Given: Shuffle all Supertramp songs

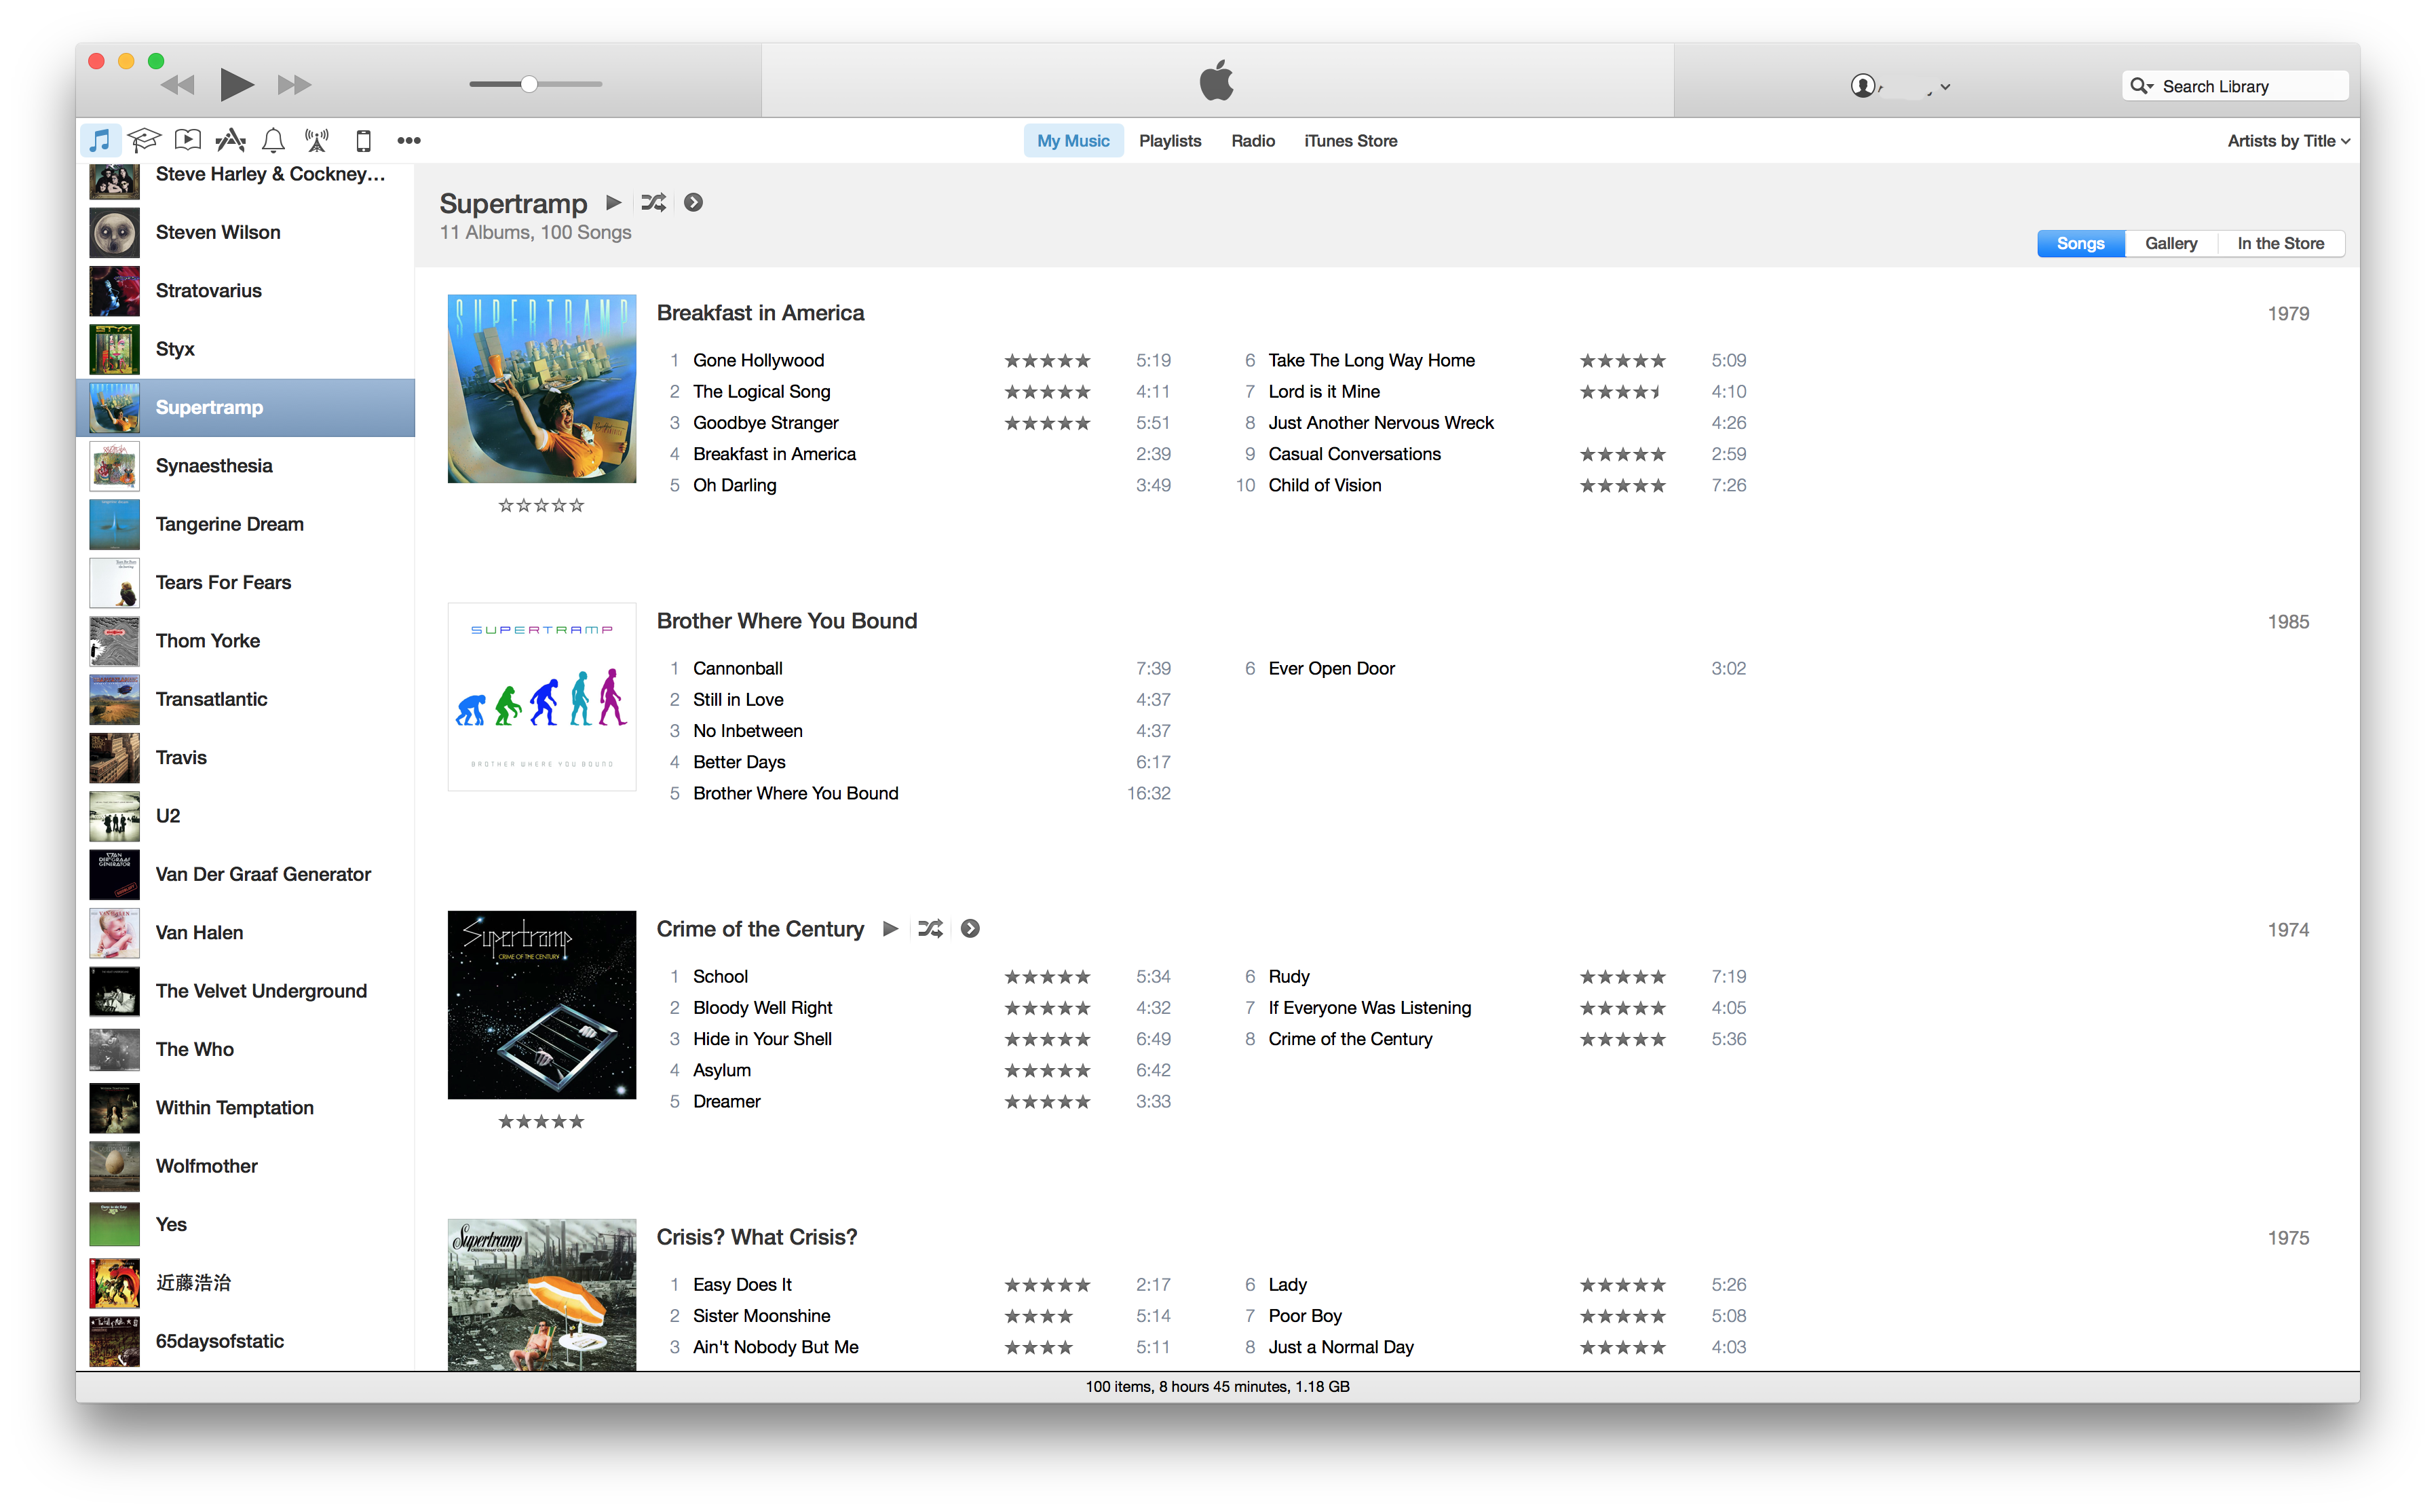Looking at the screenshot, I should pos(653,202).
